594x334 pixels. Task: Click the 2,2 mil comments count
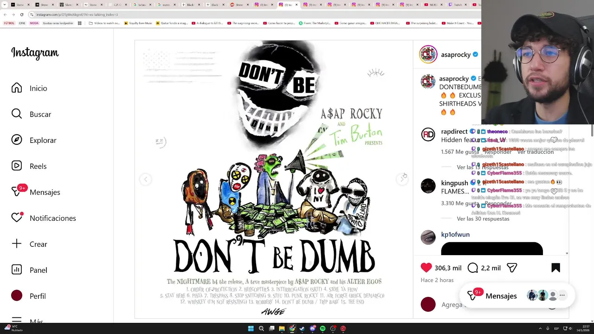[x=491, y=268]
